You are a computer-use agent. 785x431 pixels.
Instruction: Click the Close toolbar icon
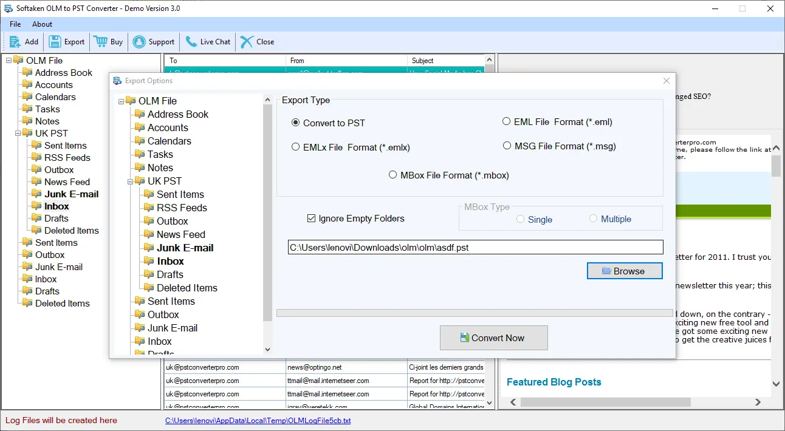pyautogui.click(x=247, y=42)
